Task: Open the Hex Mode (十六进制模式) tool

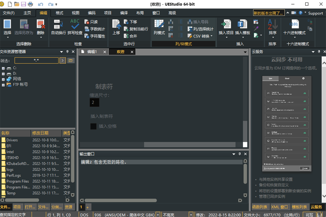Action: tap(295, 24)
